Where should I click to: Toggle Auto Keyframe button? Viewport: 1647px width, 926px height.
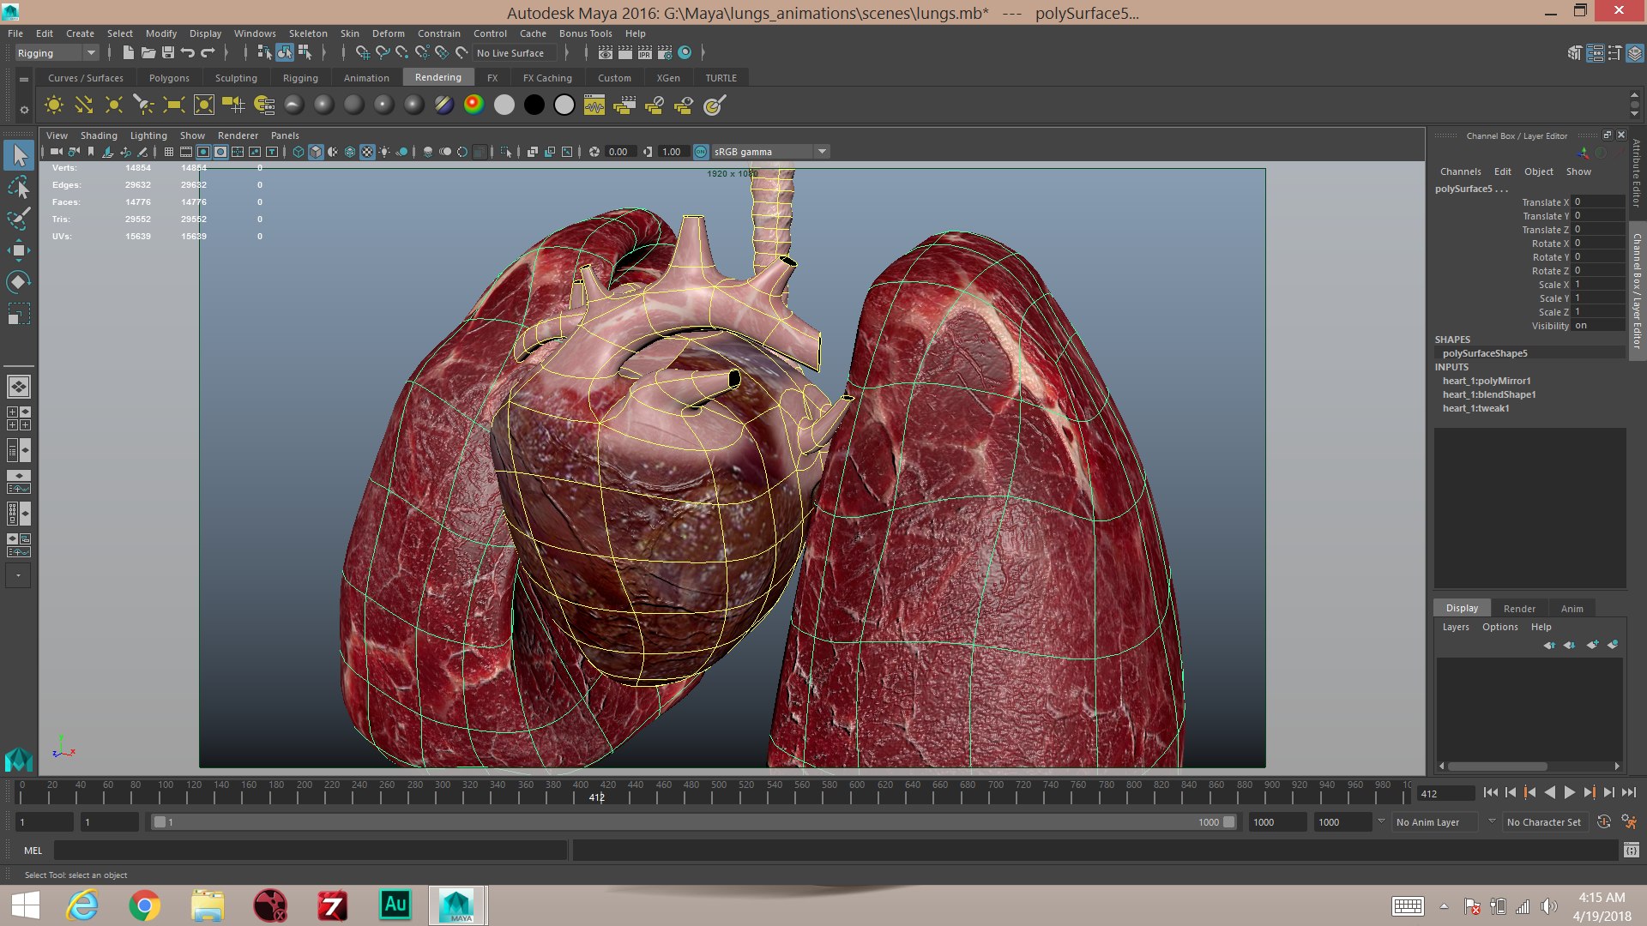tap(1603, 821)
